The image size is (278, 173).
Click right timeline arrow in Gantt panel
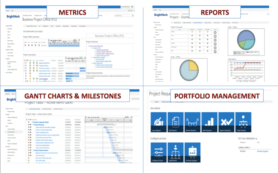point(132,117)
